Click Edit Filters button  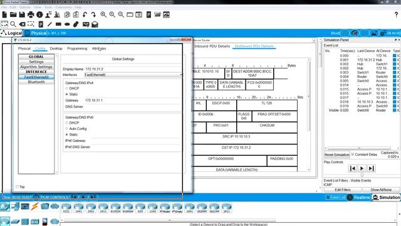tap(343, 190)
